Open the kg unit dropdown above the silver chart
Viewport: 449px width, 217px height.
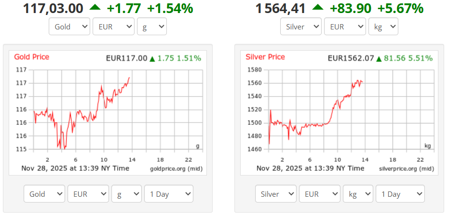click(x=383, y=27)
